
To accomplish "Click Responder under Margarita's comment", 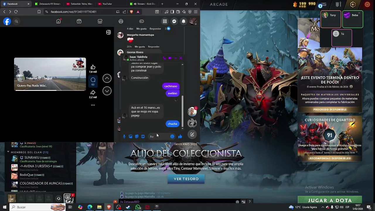I will (x=154, y=47).
